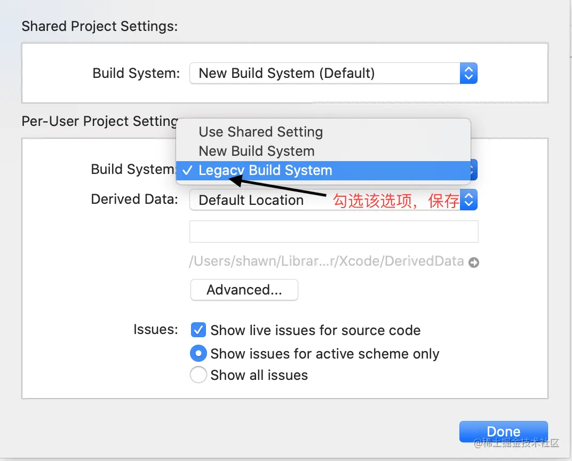The width and height of the screenshot is (572, 461).
Task: Click the reveal arrow beside DerivedData path
Action: click(473, 263)
